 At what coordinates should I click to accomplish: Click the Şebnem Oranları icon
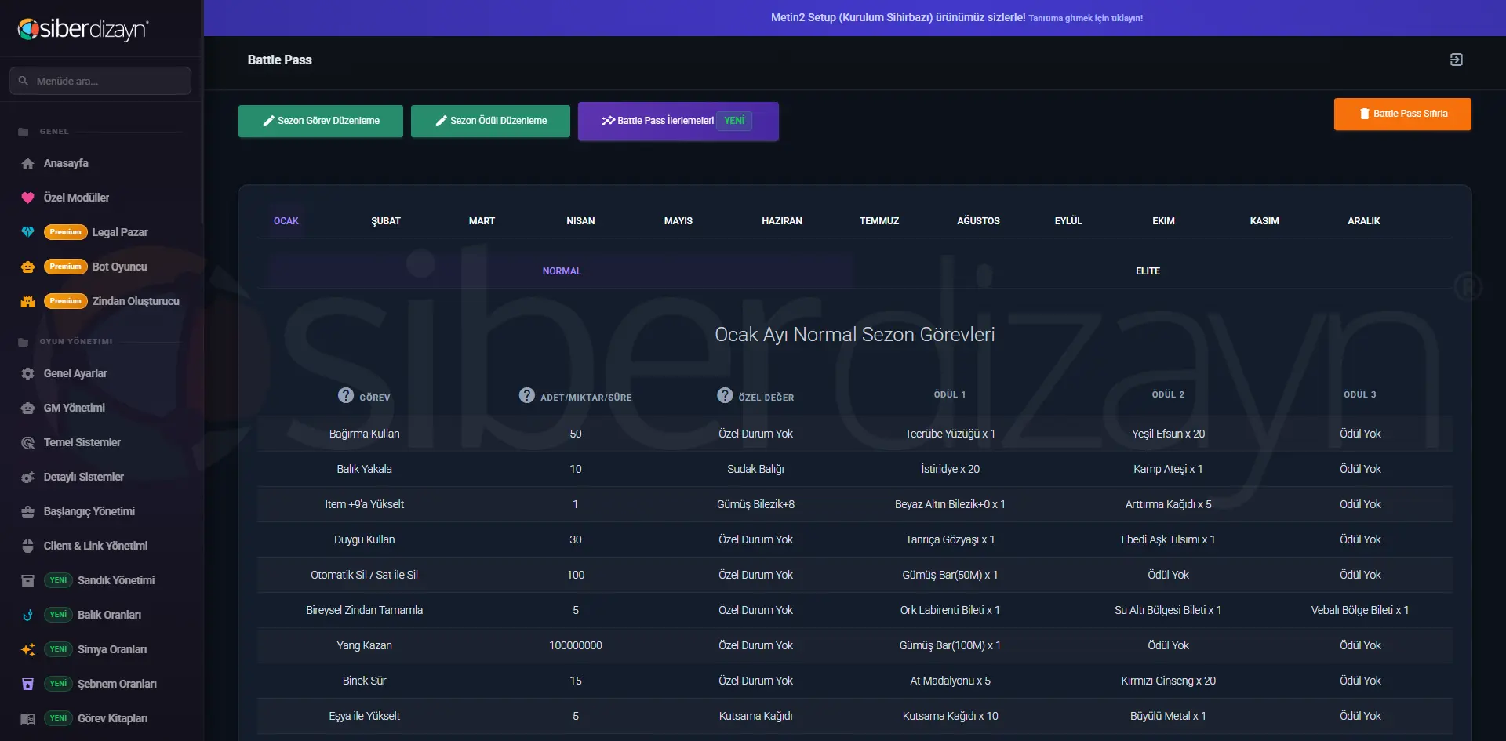[27, 684]
